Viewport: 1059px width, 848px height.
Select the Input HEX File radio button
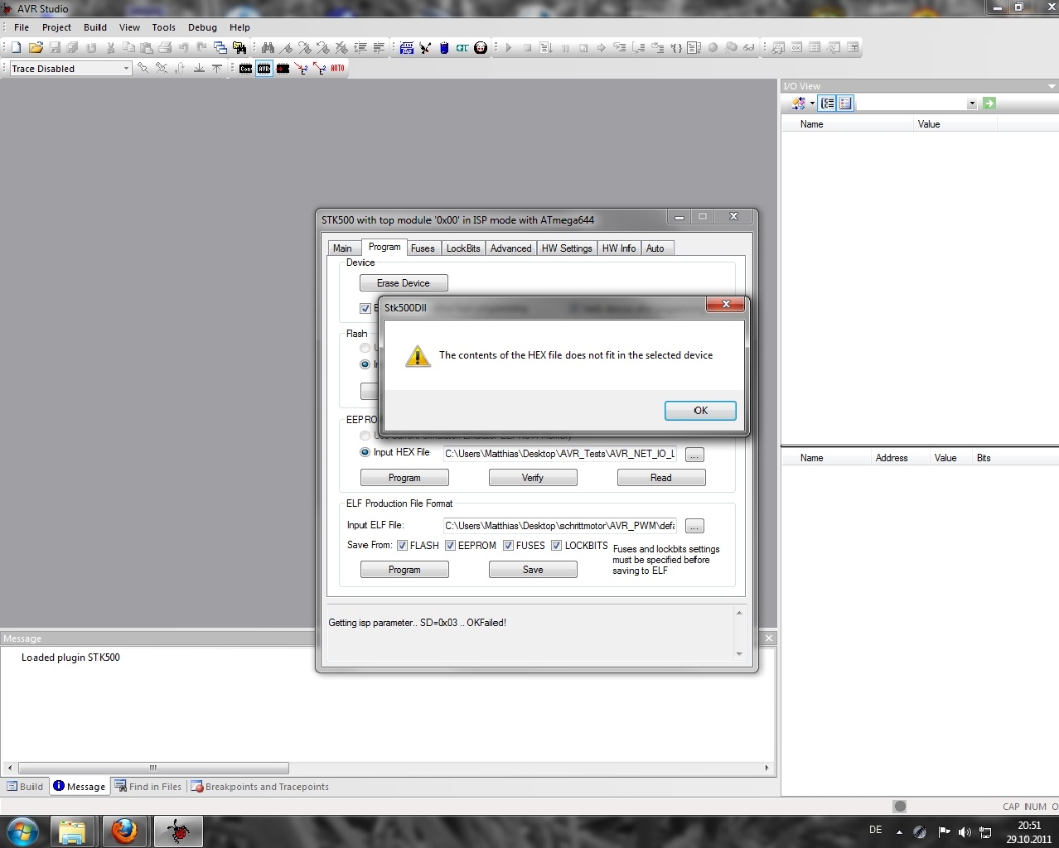click(365, 453)
